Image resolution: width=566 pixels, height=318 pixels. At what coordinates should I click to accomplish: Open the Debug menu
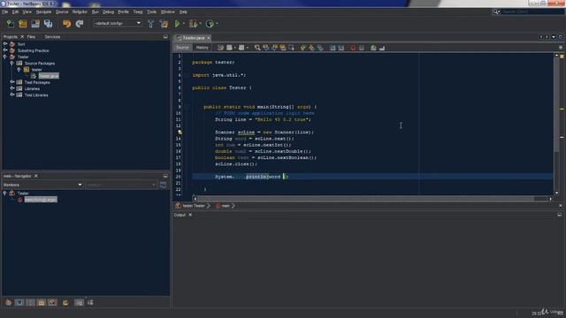click(x=108, y=11)
